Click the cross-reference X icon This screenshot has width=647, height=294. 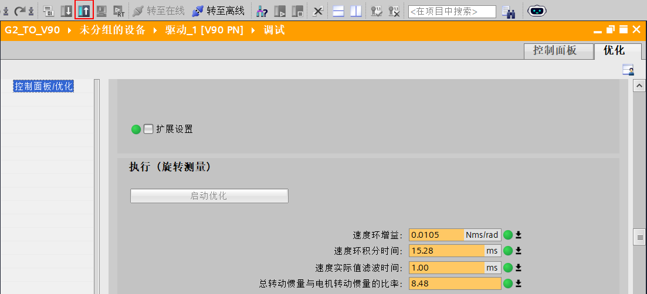[x=317, y=11]
